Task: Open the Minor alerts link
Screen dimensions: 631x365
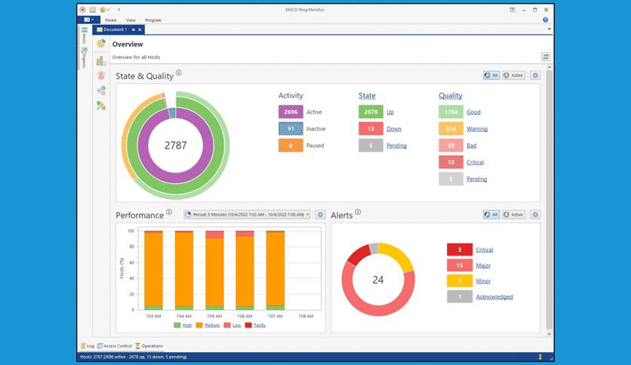Action: [x=483, y=281]
